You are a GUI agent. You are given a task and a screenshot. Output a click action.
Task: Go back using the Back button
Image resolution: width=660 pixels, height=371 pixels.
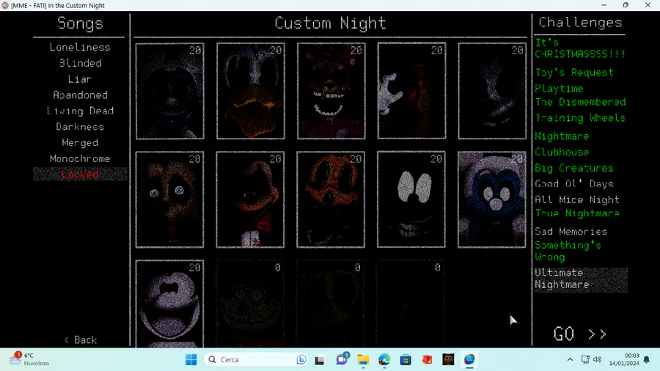click(x=81, y=340)
